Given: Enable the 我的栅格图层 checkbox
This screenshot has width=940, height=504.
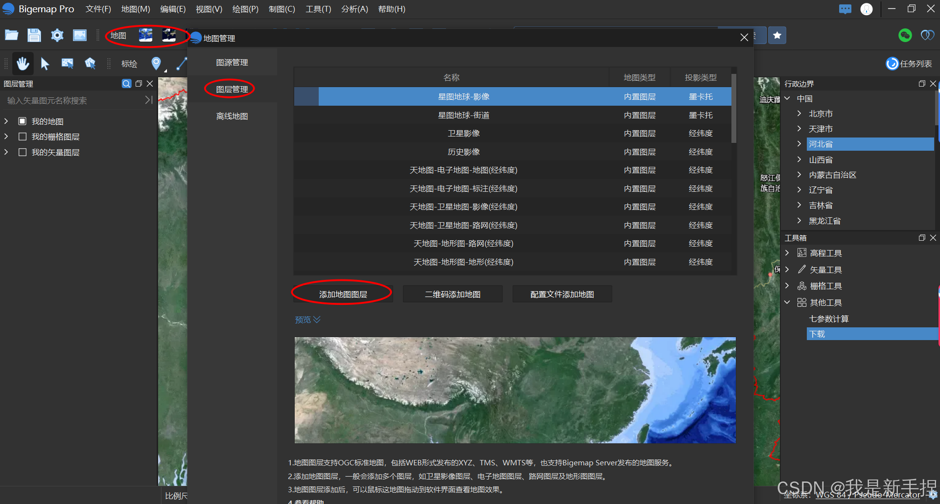Looking at the screenshot, I should [22, 137].
